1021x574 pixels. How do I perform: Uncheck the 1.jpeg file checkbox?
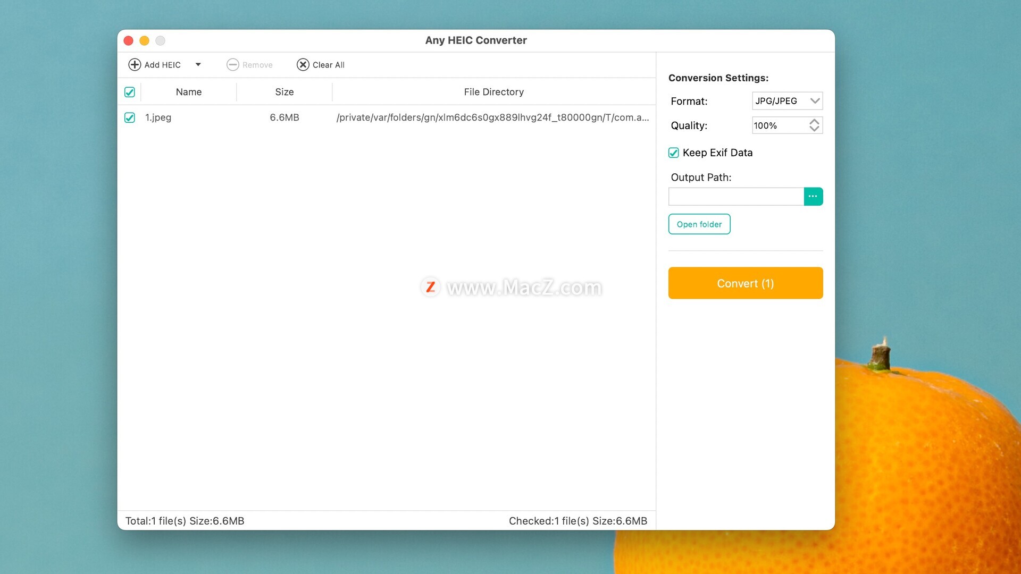click(x=129, y=117)
